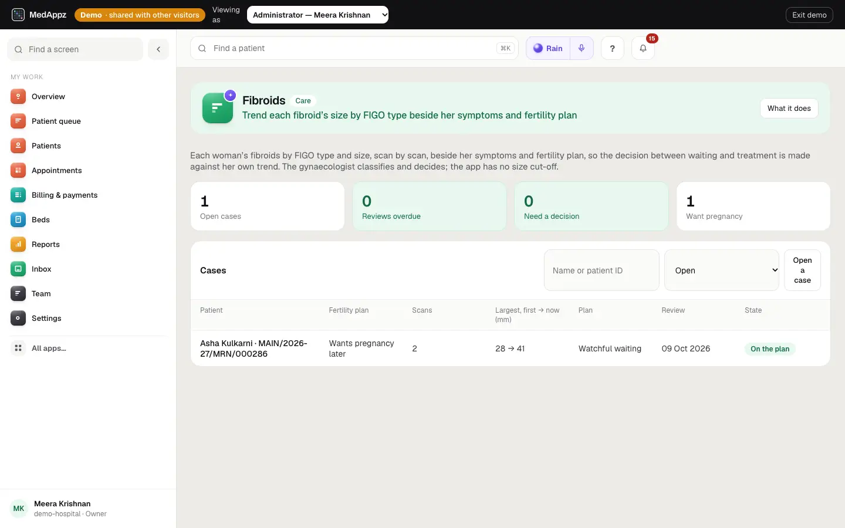Open the Appointments sidebar icon

18,171
